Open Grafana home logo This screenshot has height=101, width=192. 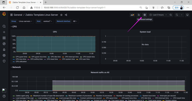point(4,14)
